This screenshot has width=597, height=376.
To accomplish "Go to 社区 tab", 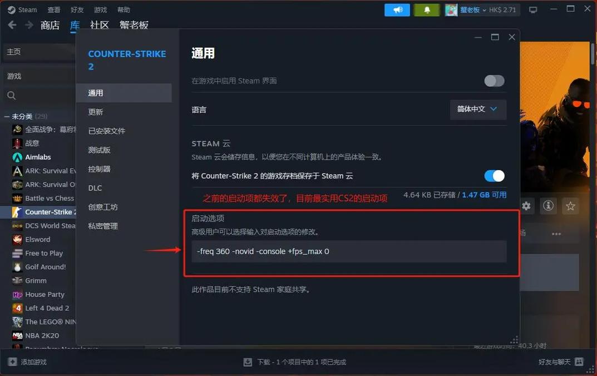I will tap(100, 25).
